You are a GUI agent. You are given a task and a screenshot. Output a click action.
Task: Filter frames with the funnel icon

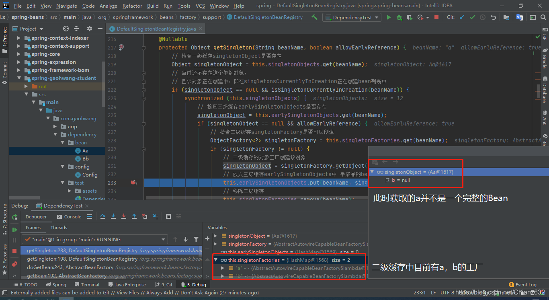point(196,239)
